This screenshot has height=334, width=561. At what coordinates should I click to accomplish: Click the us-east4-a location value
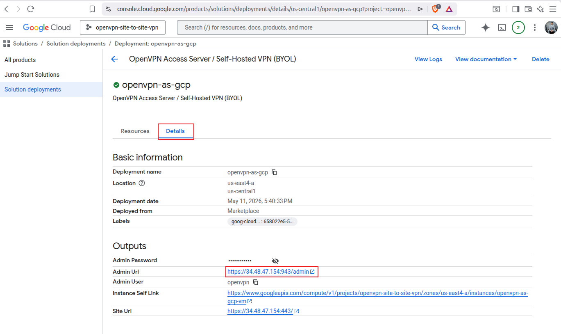[241, 183]
